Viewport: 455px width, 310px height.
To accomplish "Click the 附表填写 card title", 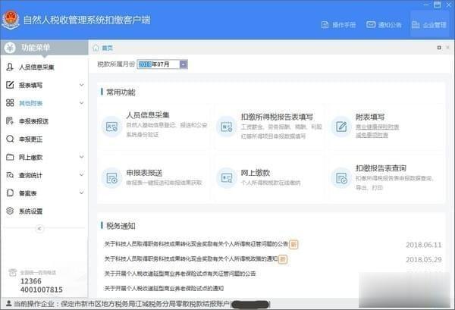I will pyautogui.click(x=370, y=117).
